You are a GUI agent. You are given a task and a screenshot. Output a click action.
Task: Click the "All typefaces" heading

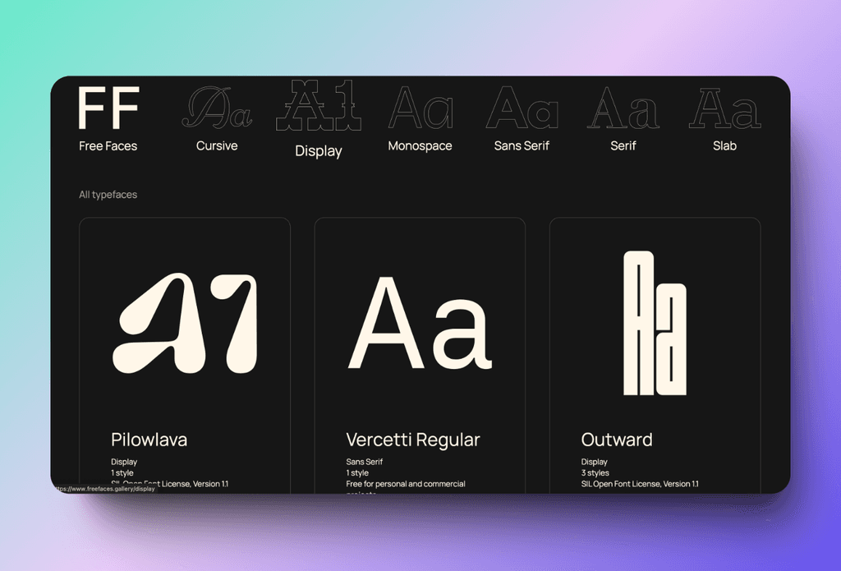[108, 195]
